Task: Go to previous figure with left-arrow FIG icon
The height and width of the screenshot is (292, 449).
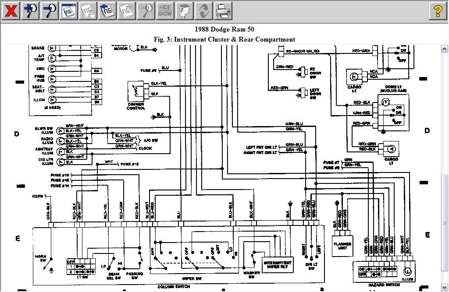Action: click(107, 11)
